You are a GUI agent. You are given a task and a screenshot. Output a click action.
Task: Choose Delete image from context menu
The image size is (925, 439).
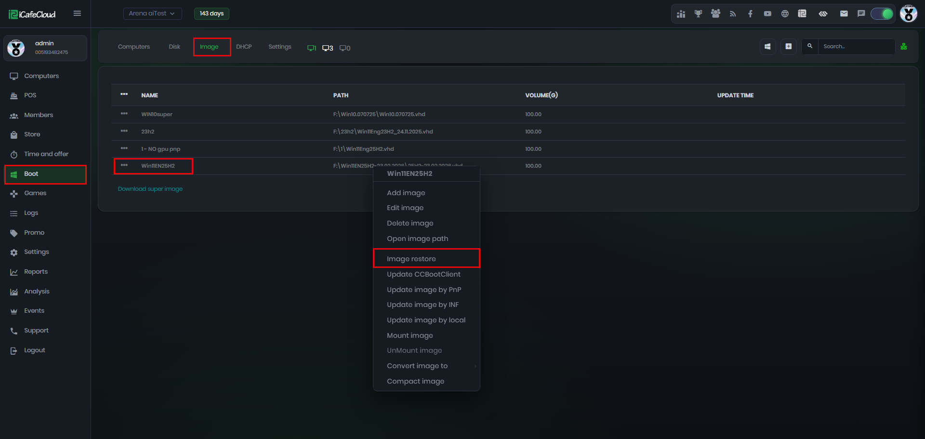pos(426,223)
